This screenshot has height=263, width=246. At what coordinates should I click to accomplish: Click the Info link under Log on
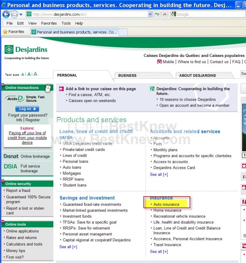[19, 120]
